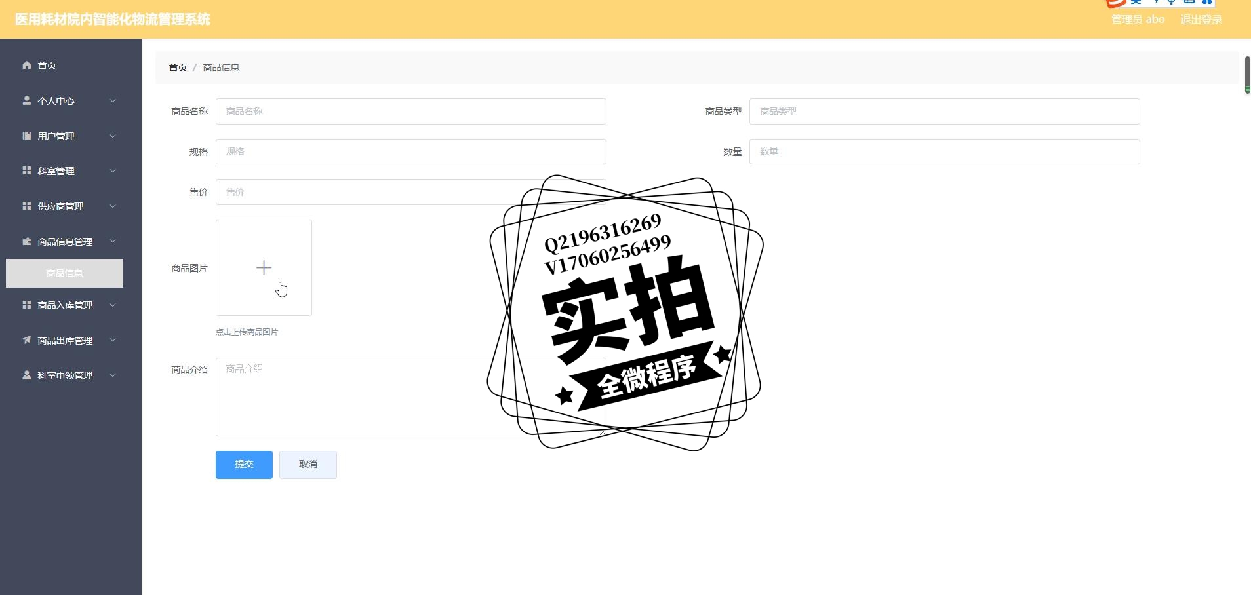Click 退出登录 to log out
Image resolution: width=1251 pixels, height=595 pixels.
(1201, 20)
